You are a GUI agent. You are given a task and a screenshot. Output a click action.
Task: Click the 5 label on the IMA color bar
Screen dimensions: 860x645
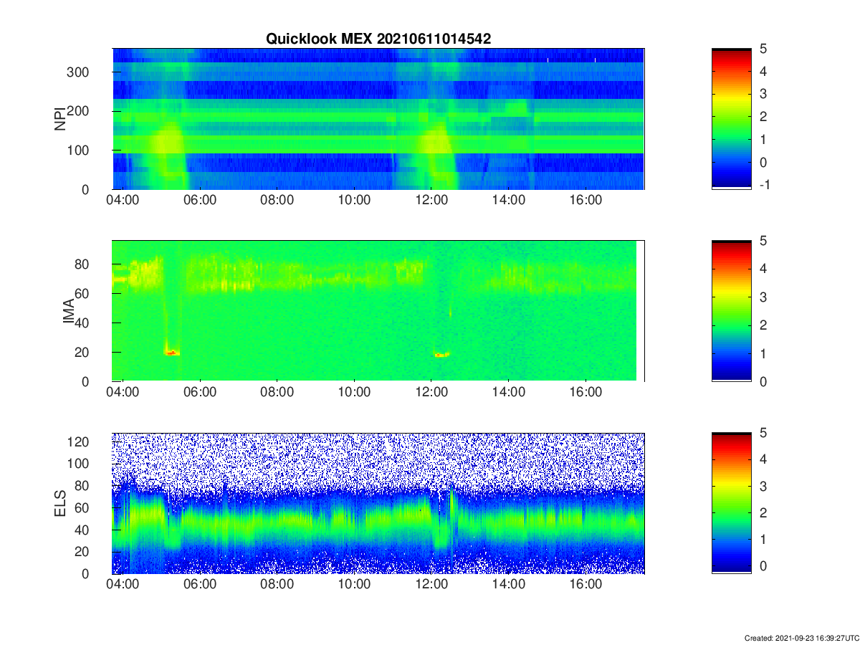point(763,241)
